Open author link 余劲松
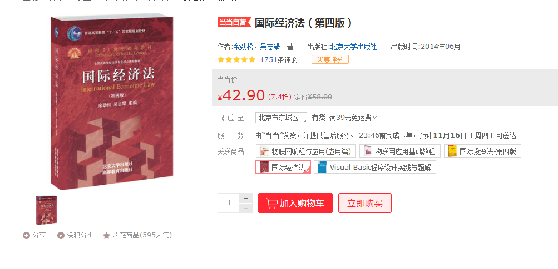Viewport: 558px width, 269px height. 243,47
